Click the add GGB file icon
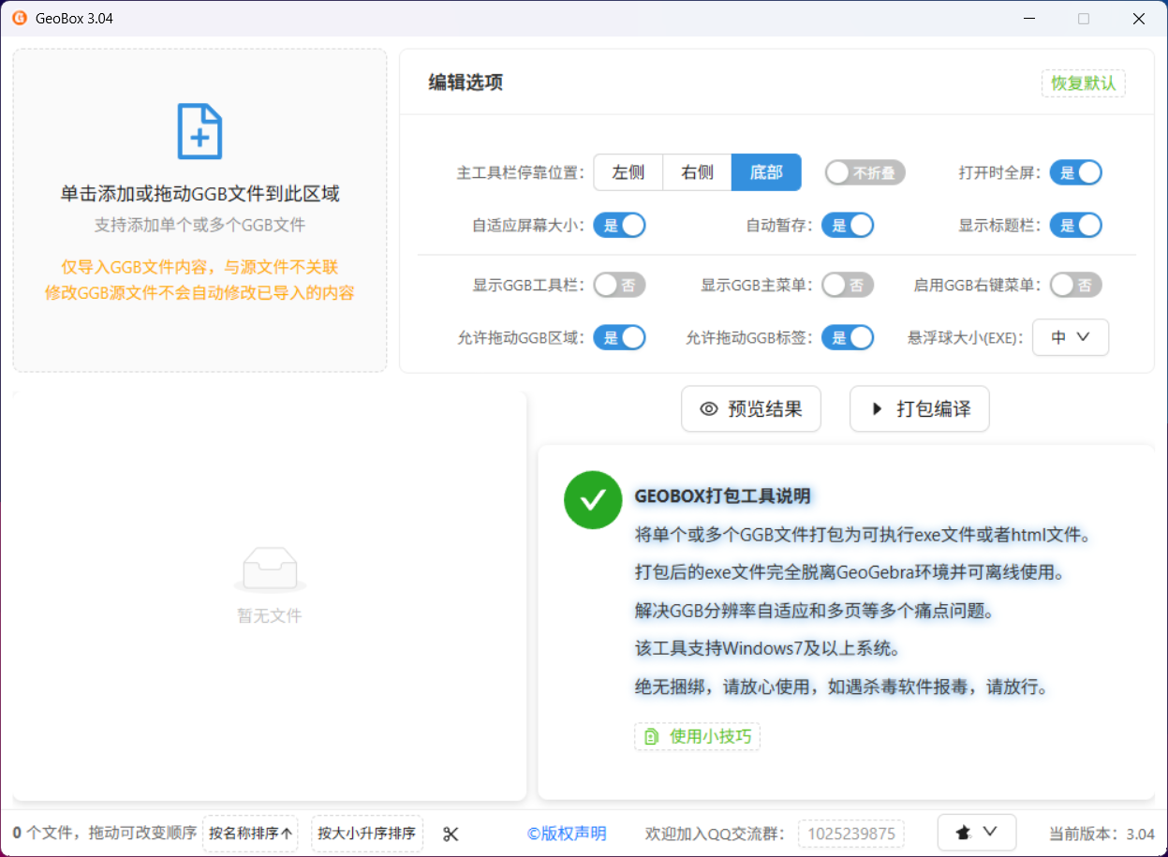 coord(200,131)
